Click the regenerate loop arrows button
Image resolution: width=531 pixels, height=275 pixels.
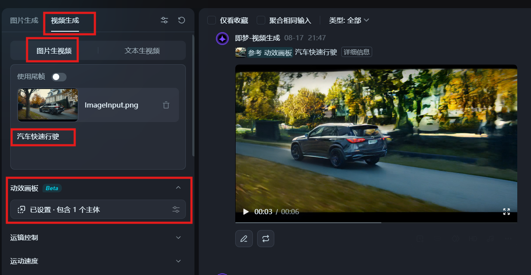(x=266, y=239)
